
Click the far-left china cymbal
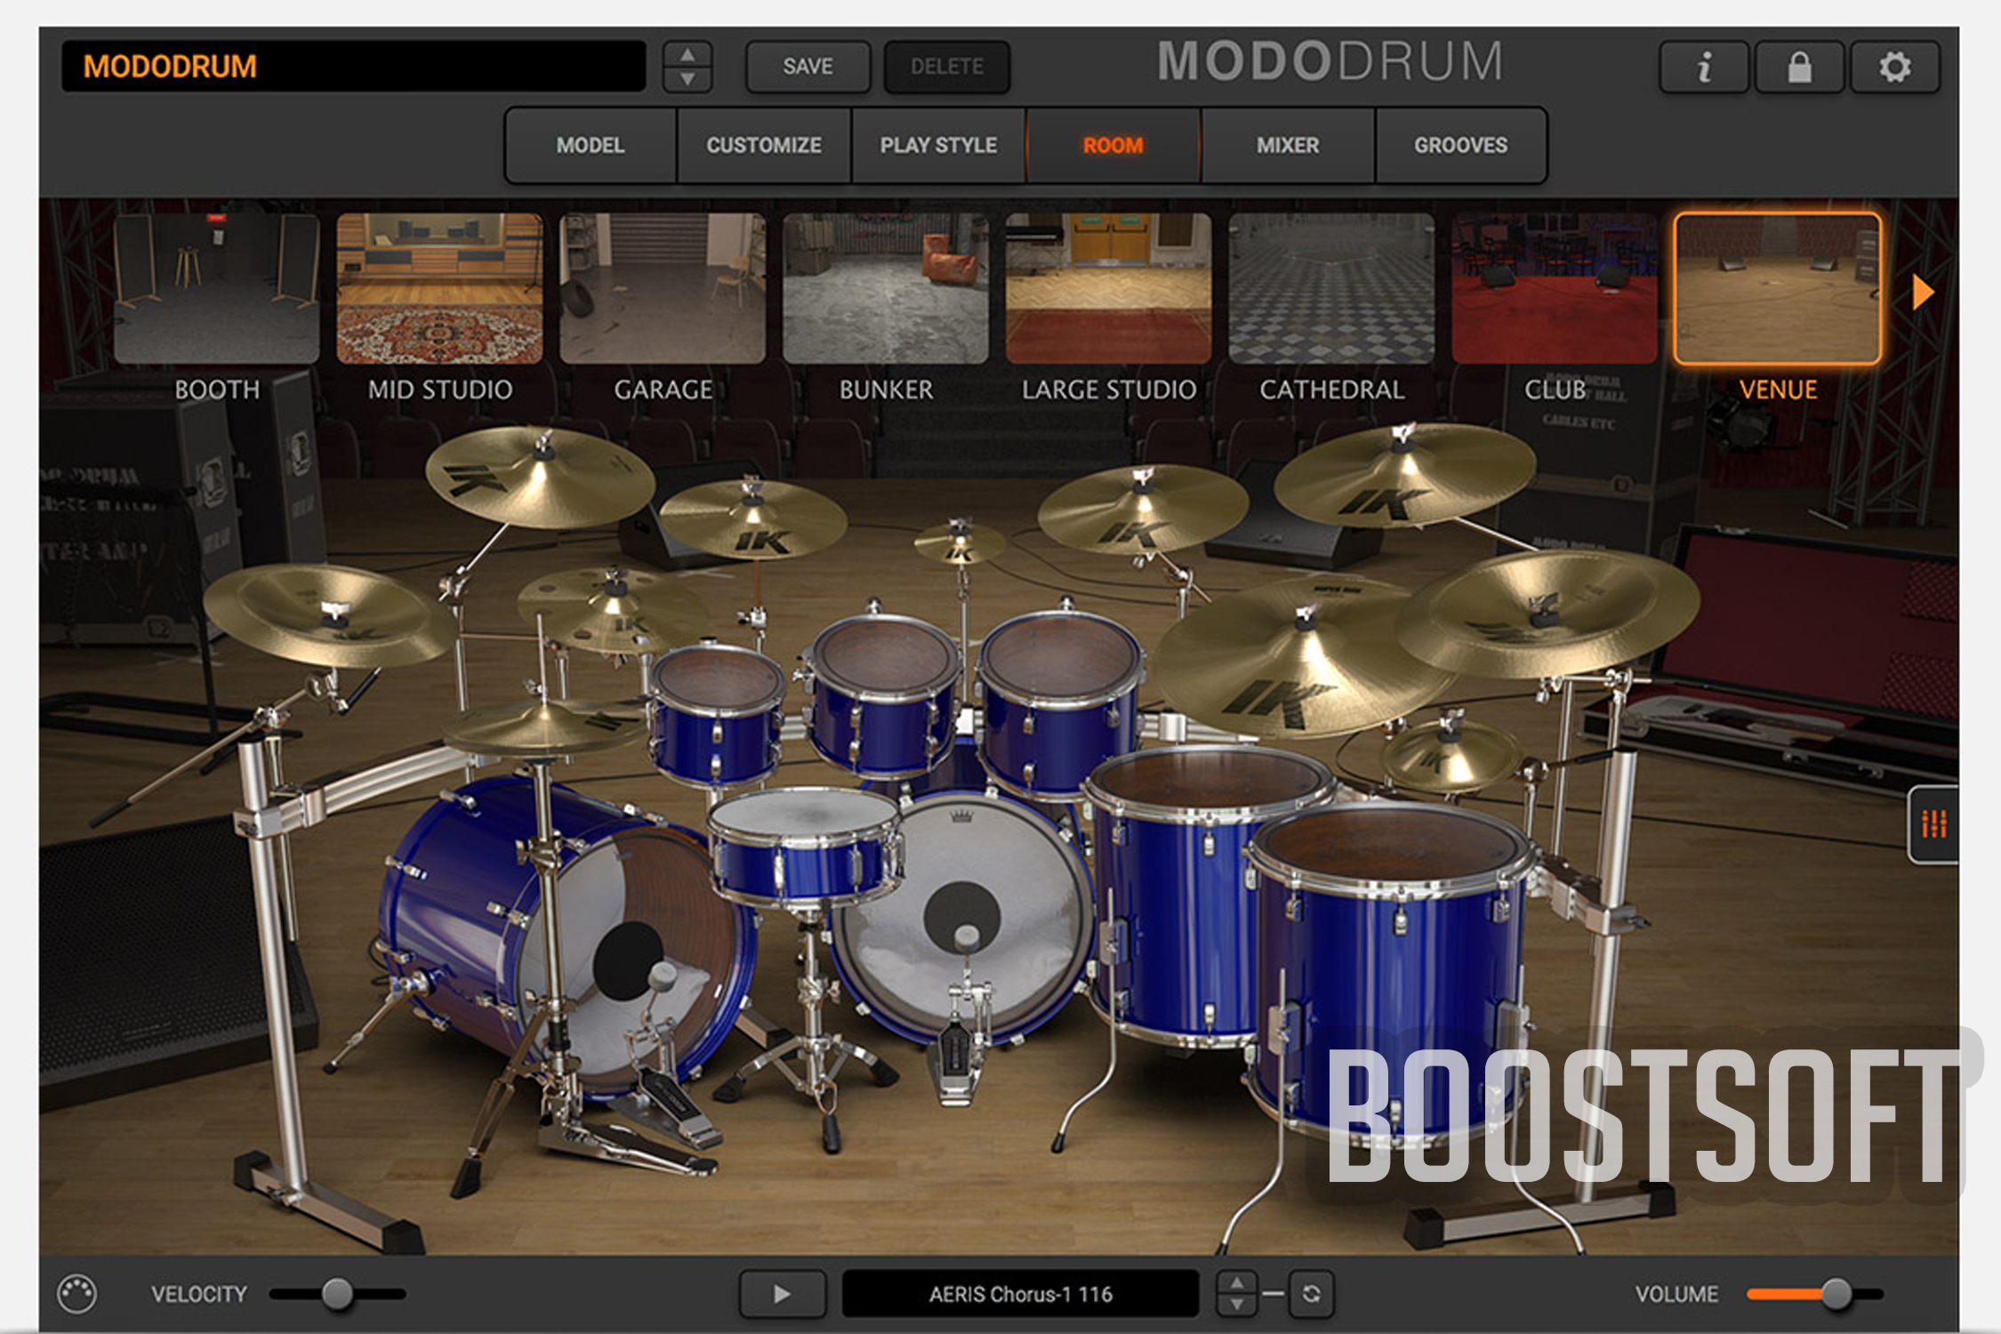(x=329, y=615)
